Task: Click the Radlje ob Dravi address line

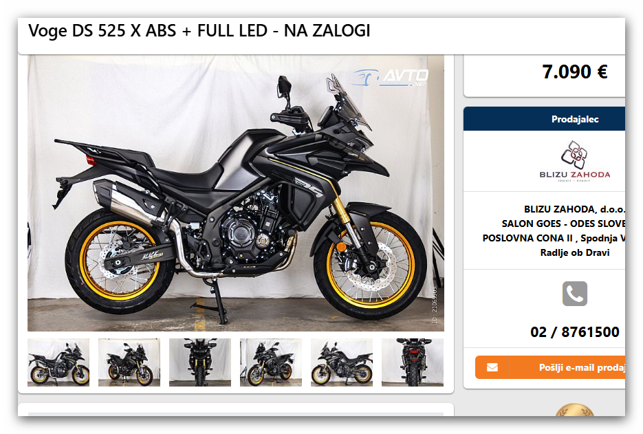Action: pos(574,252)
